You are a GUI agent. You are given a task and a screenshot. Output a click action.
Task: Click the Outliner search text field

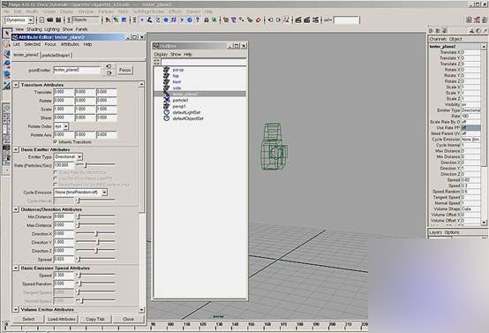pos(204,62)
